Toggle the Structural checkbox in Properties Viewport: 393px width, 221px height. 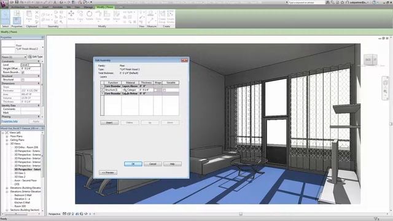pyautogui.click(x=23, y=80)
